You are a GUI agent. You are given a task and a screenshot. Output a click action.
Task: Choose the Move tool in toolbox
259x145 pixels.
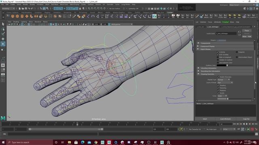click(x=3, y=39)
